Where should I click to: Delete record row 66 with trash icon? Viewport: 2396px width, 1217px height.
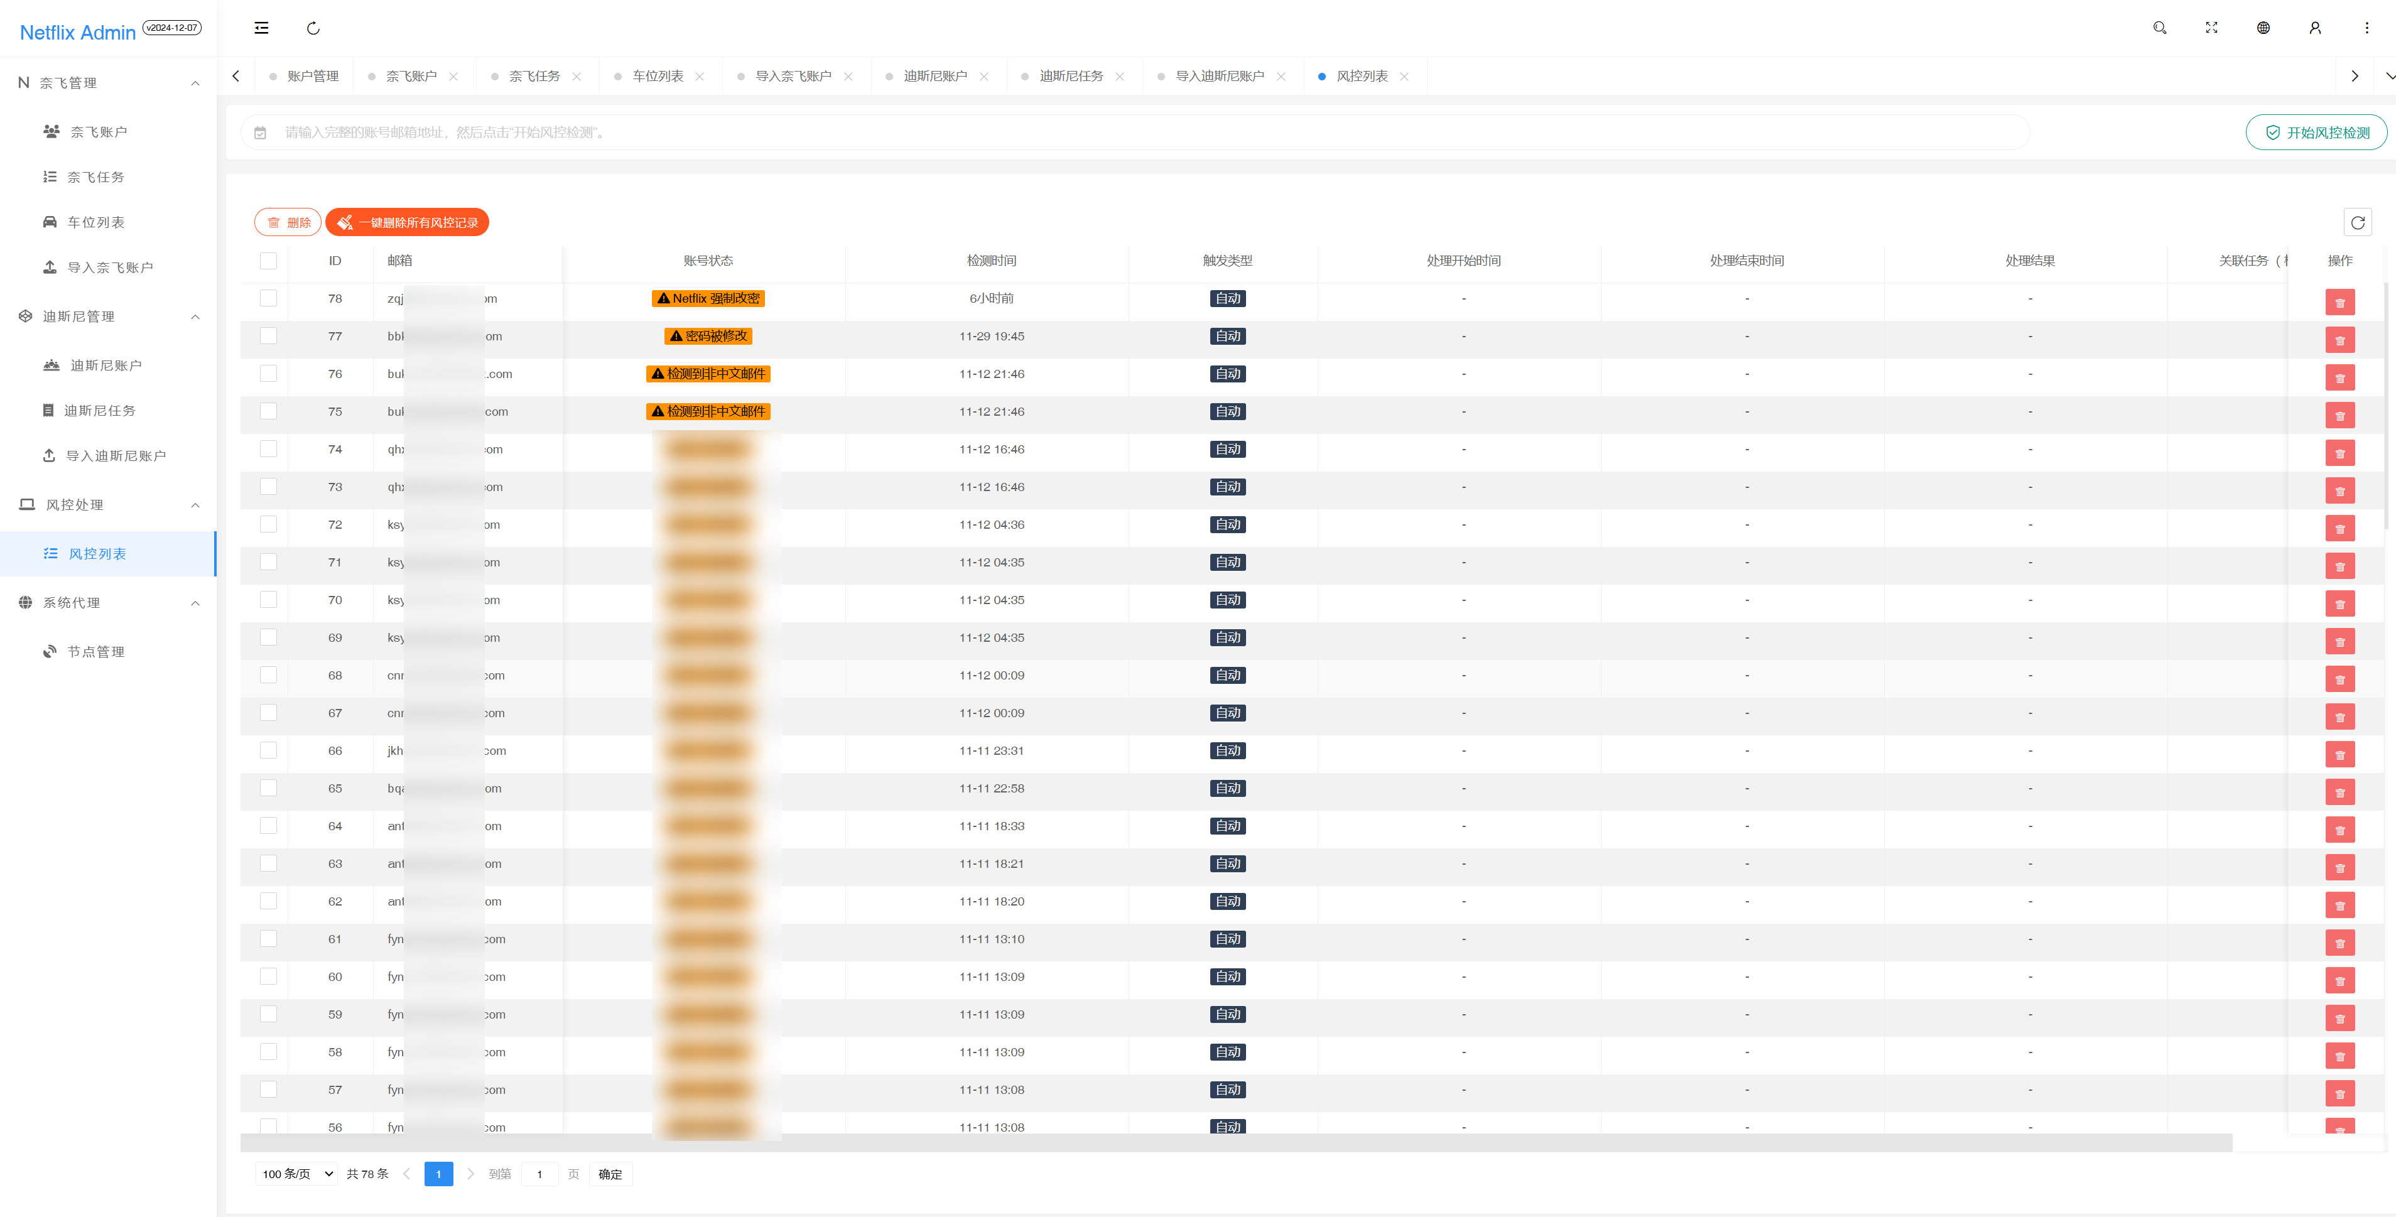click(2339, 755)
